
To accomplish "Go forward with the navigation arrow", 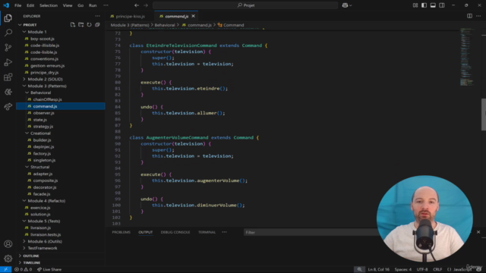I will [146, 5].
